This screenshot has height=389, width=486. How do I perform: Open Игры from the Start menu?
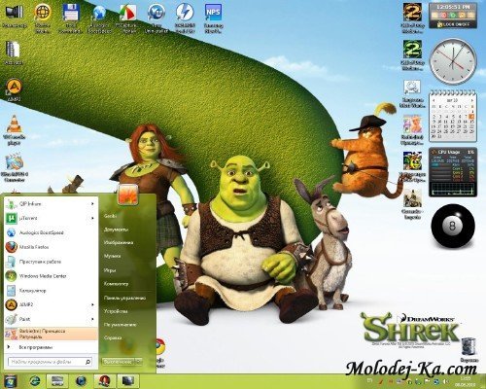tap(110, 269)
